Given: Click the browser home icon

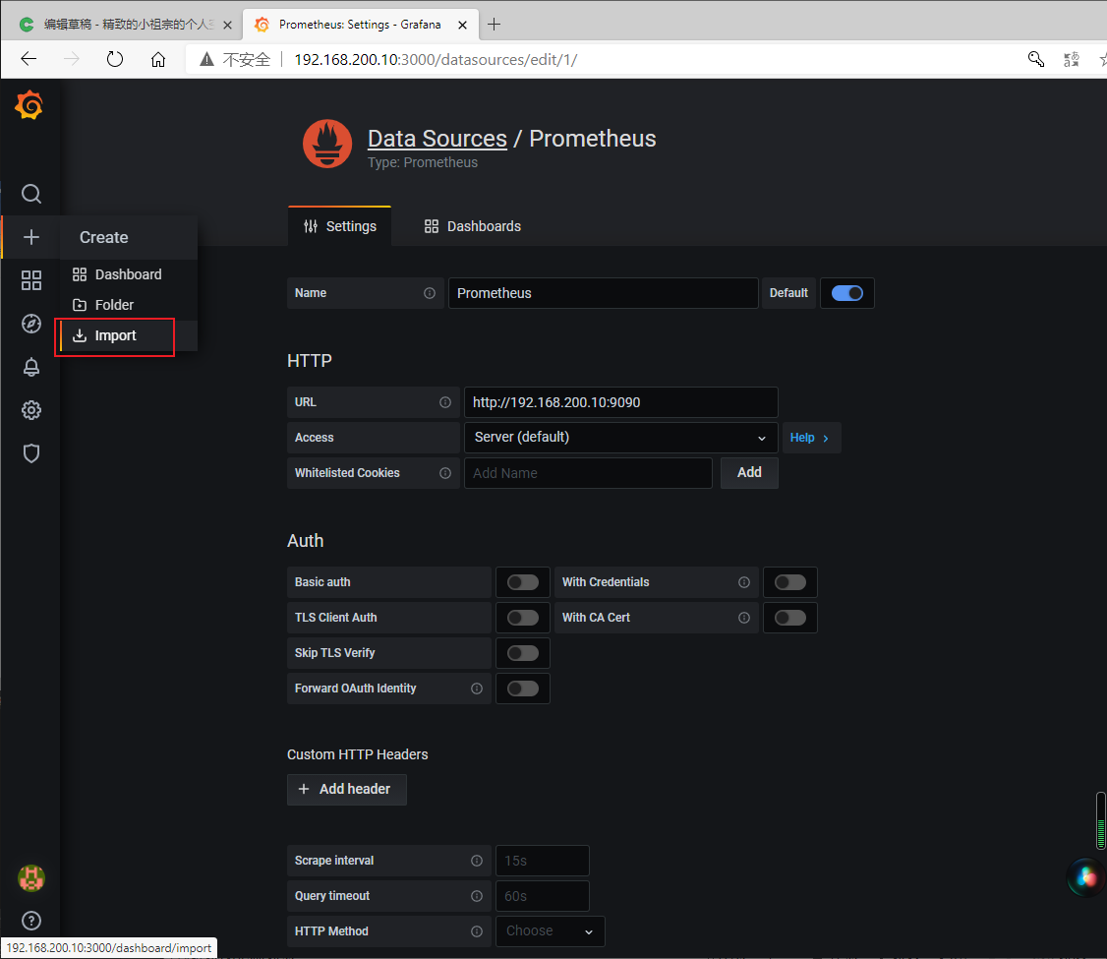Looking at the screenshot, I should (x=158, y=59).
